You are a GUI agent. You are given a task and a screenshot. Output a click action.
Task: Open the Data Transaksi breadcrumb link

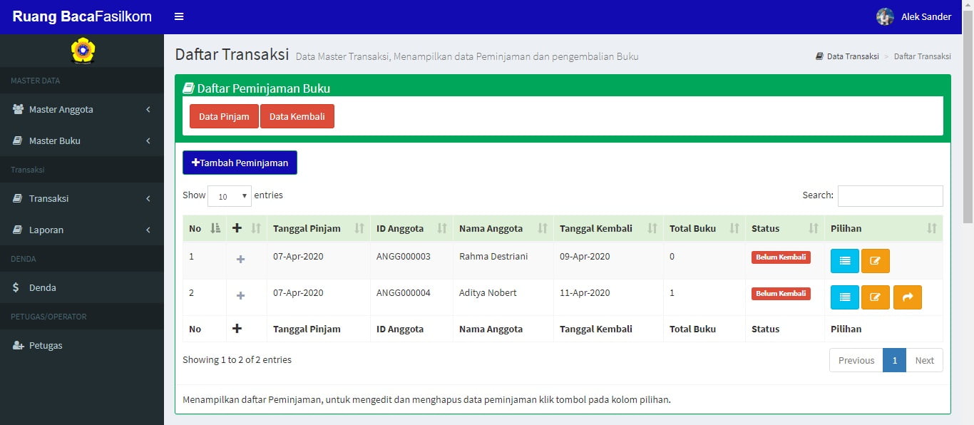point(852,56)
